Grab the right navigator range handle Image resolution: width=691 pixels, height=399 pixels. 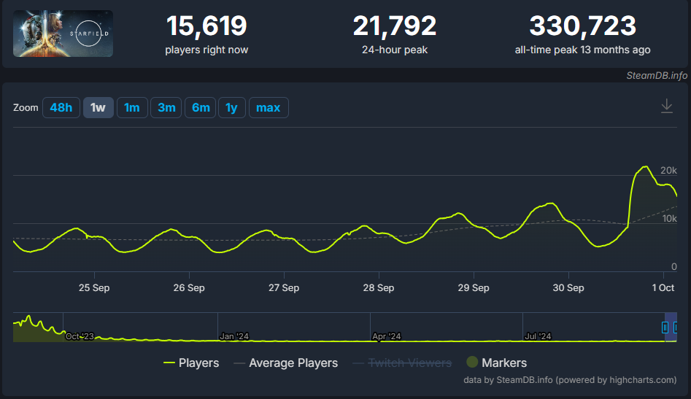676,328
